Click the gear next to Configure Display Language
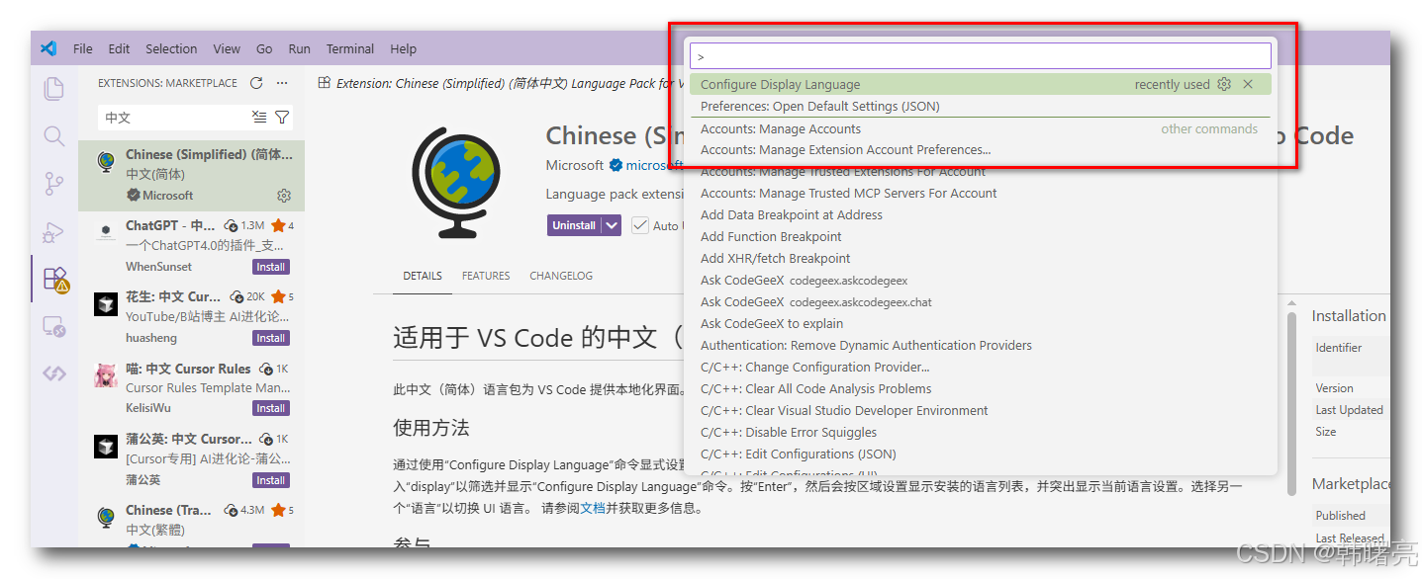 (1224, 84)
